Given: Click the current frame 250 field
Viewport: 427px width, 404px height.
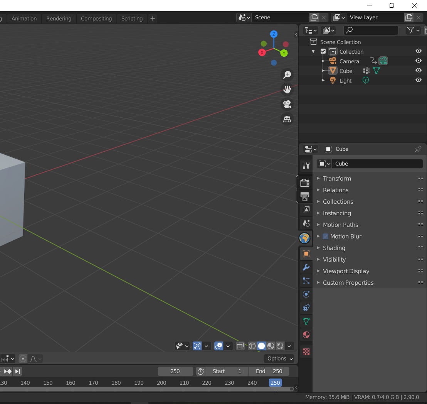Looking at the screenshot, I should [175, 371].
